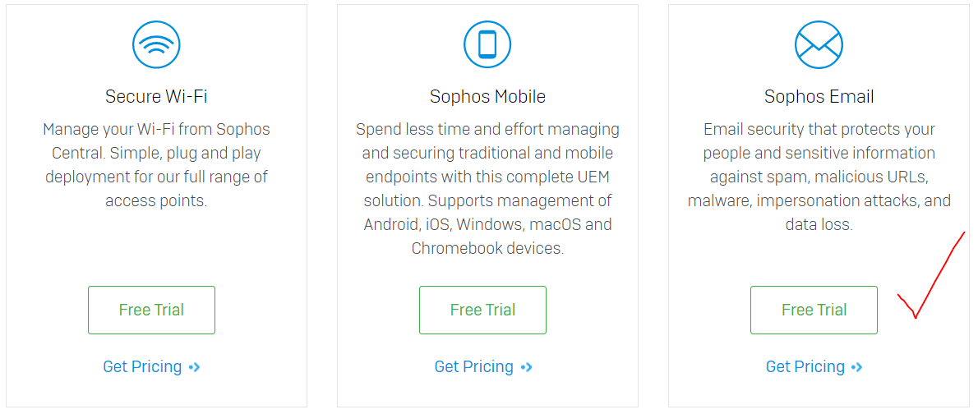Image resolution: width=978 pixels, height=414 pixels.
Task: Click the red checkmark annotation
Action: coord(931,275)
